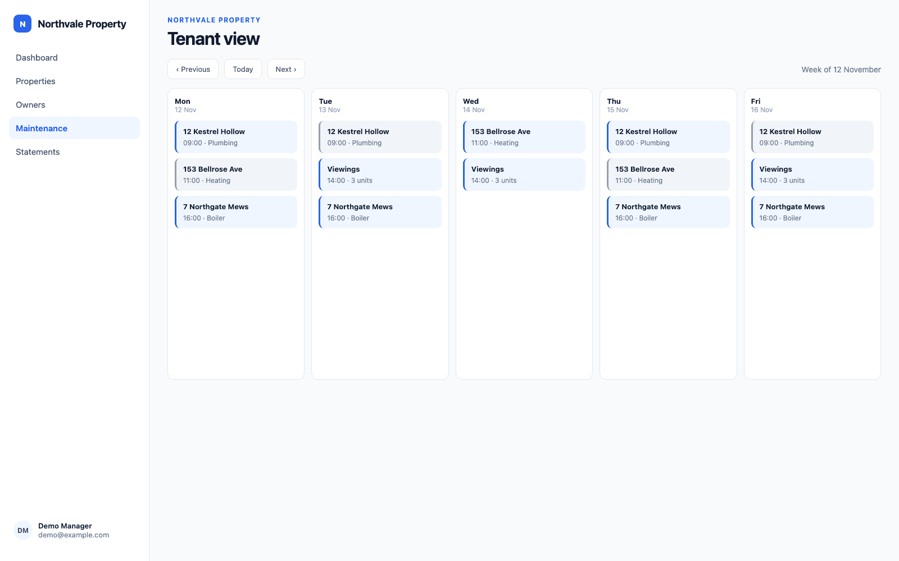The width and height of the screenshot is (899, 561).
Task: Click the demo@example.com email text
Action: click(x=74, y=535)
